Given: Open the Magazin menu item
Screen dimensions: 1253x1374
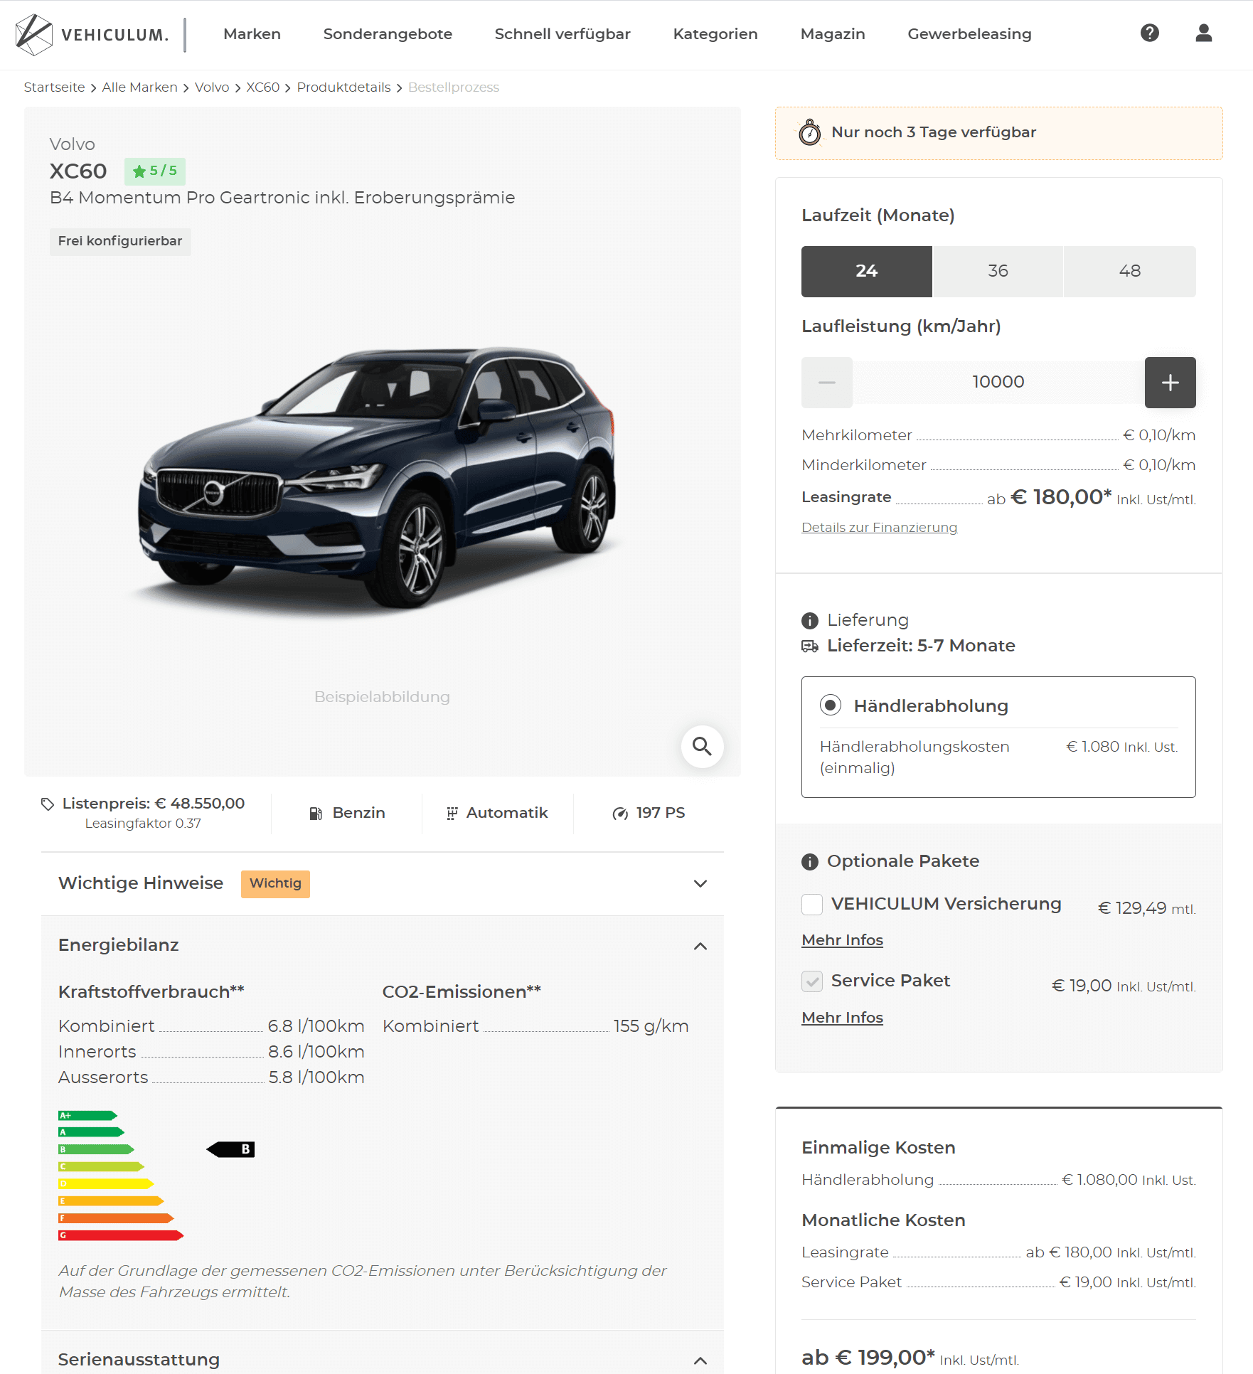Looking at the screenshot, I should (x=833, y=34).
